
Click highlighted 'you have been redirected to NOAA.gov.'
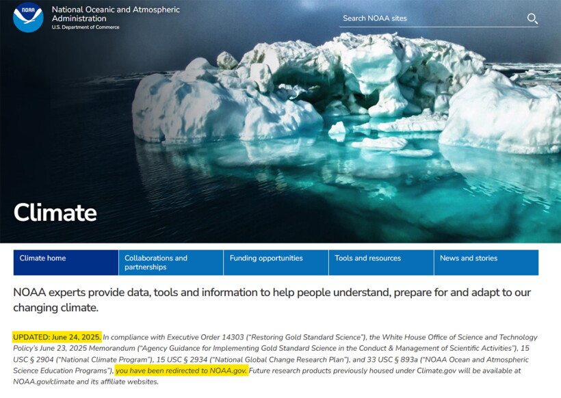(x=181, y=371)
